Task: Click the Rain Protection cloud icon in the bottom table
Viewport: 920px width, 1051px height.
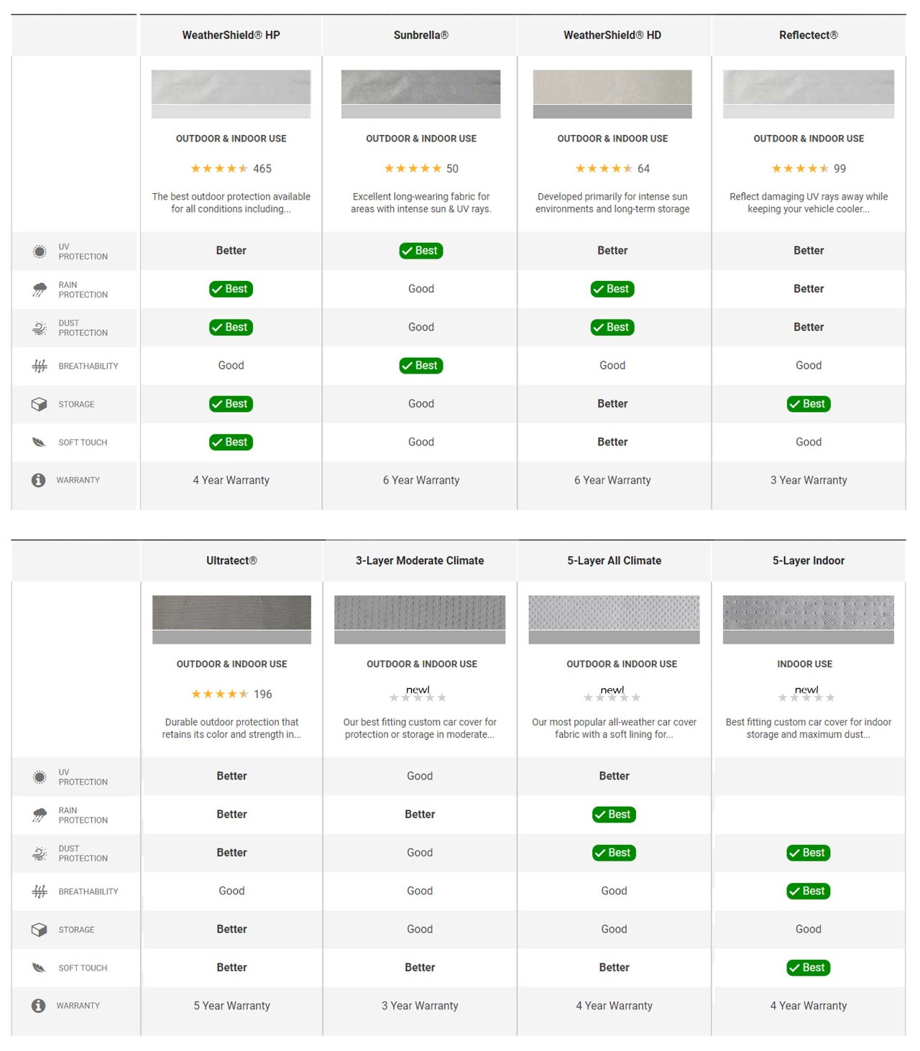Action: 40,815
